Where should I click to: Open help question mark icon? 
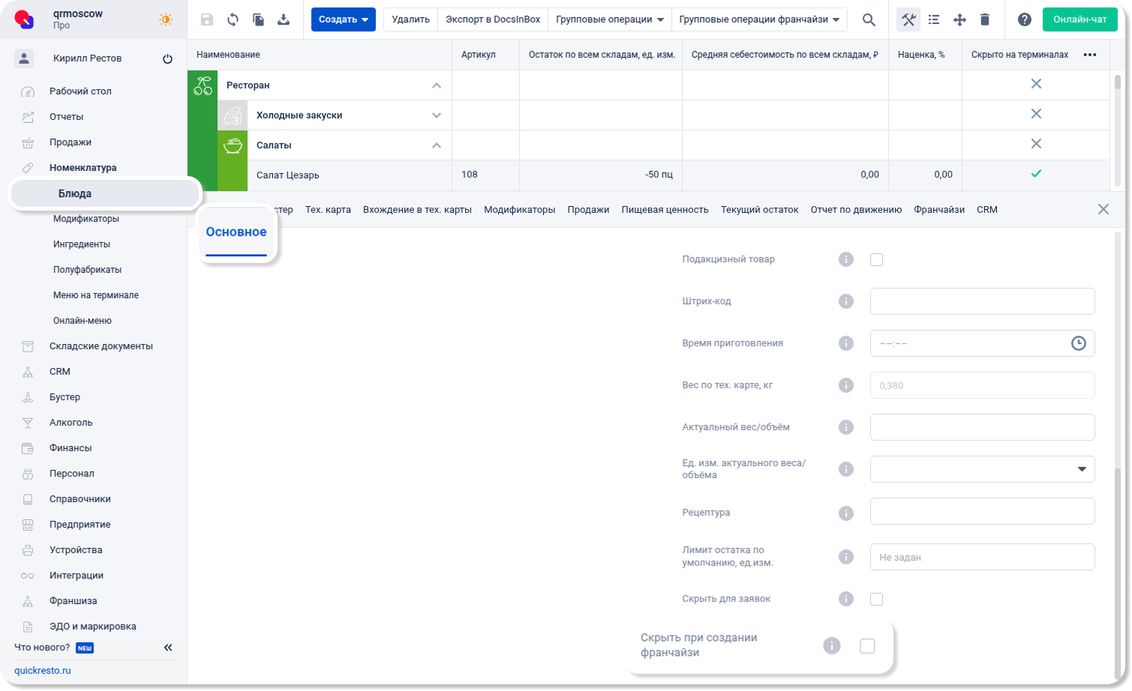[x=1024, y=19]
